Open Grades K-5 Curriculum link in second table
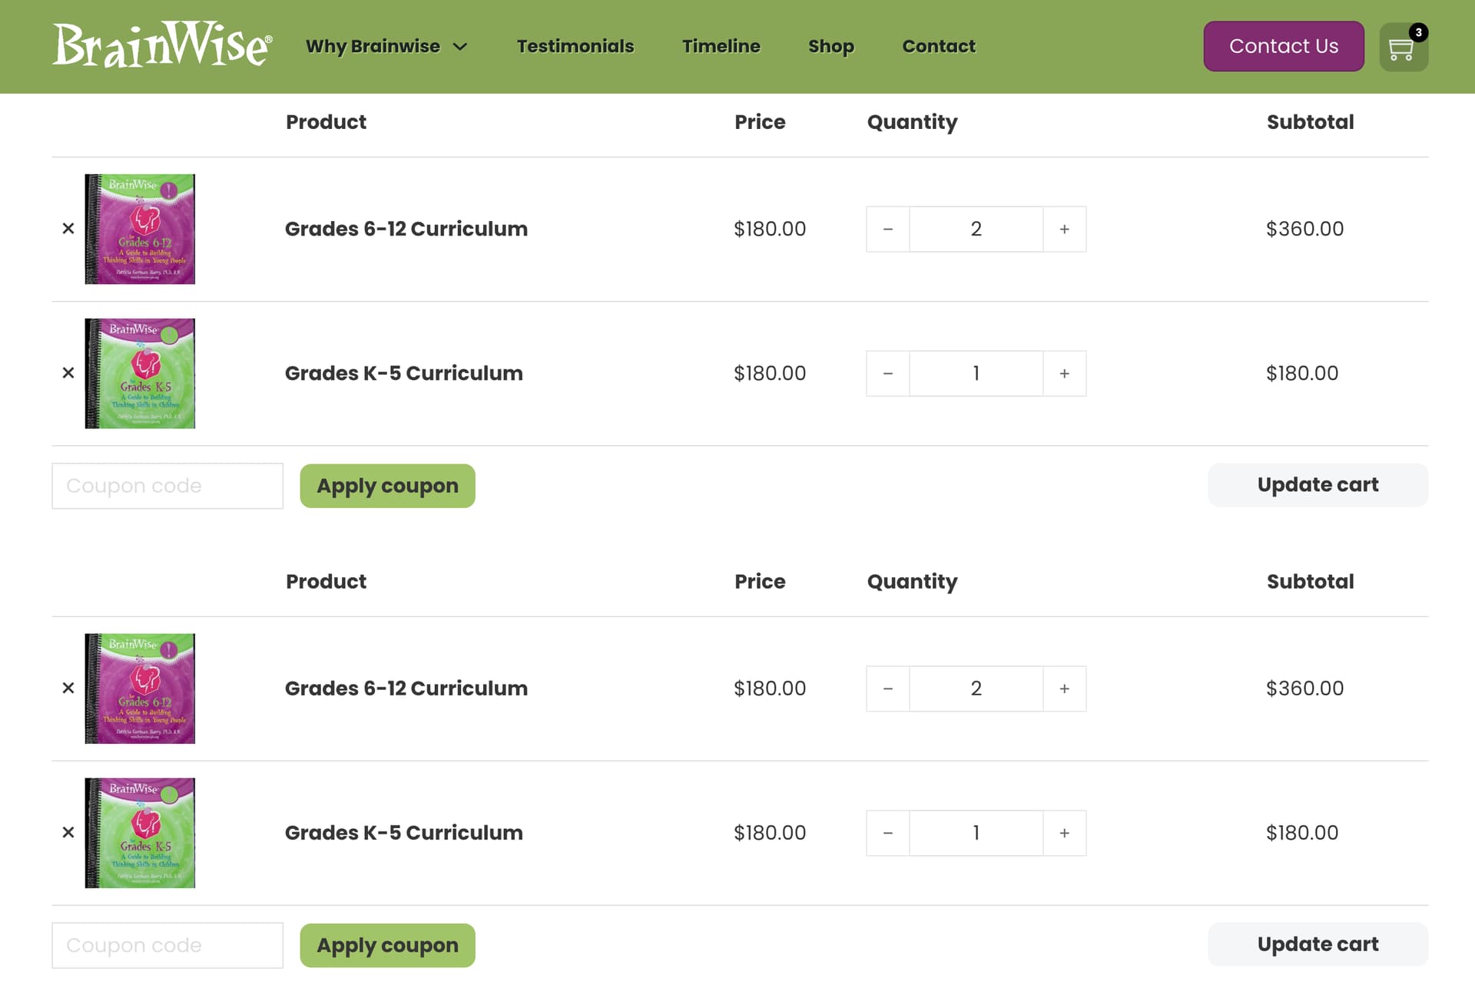 click(404, 833)
